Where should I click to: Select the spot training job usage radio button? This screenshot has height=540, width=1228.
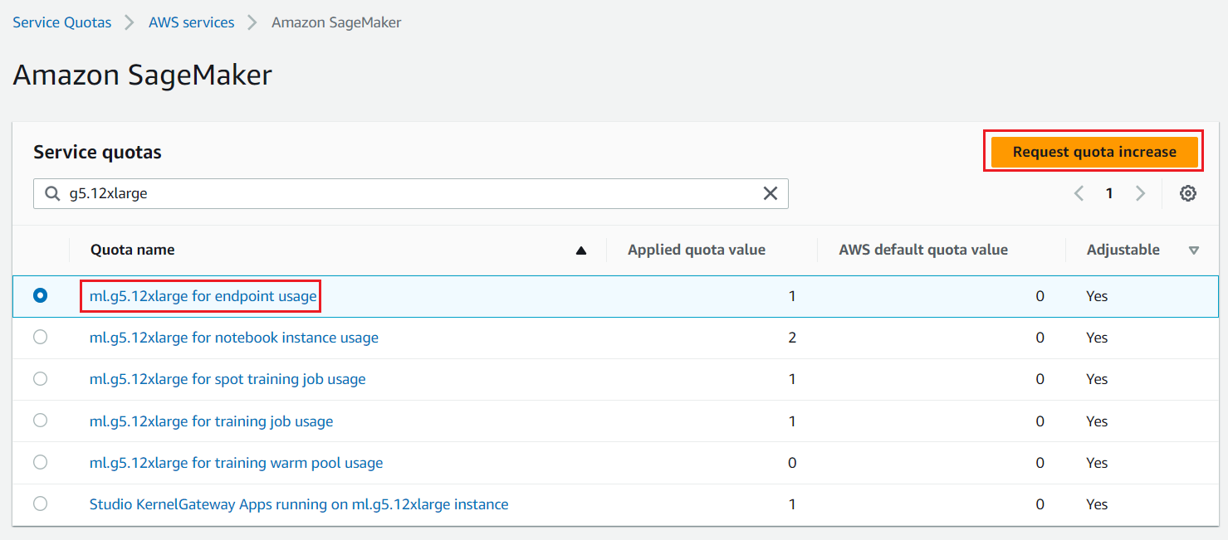(40, 378)
